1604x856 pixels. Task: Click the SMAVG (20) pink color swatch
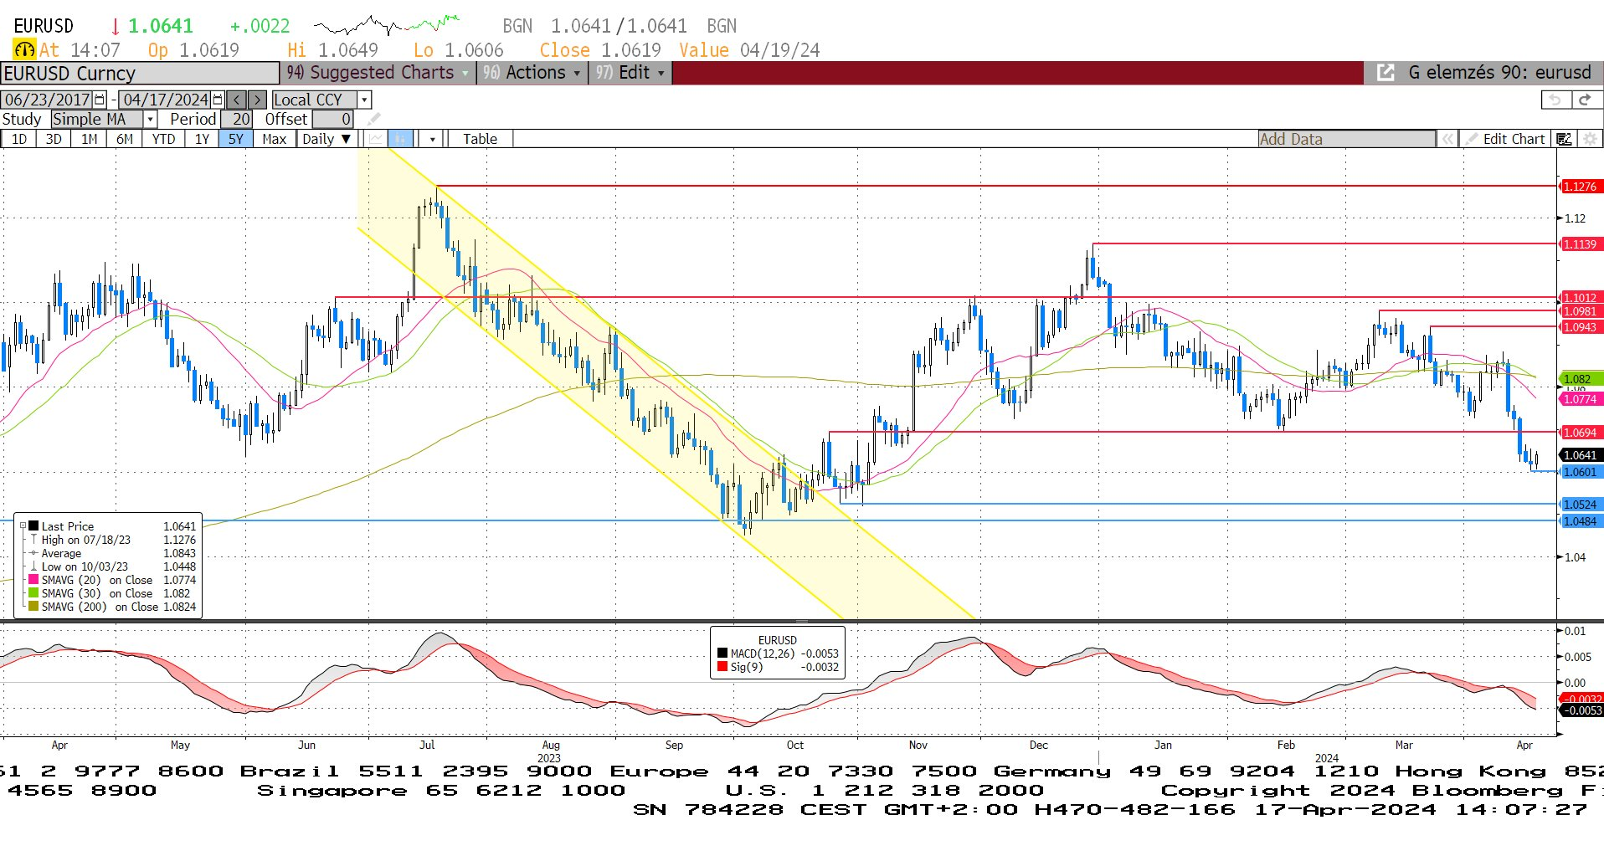[x=33, y=580]
